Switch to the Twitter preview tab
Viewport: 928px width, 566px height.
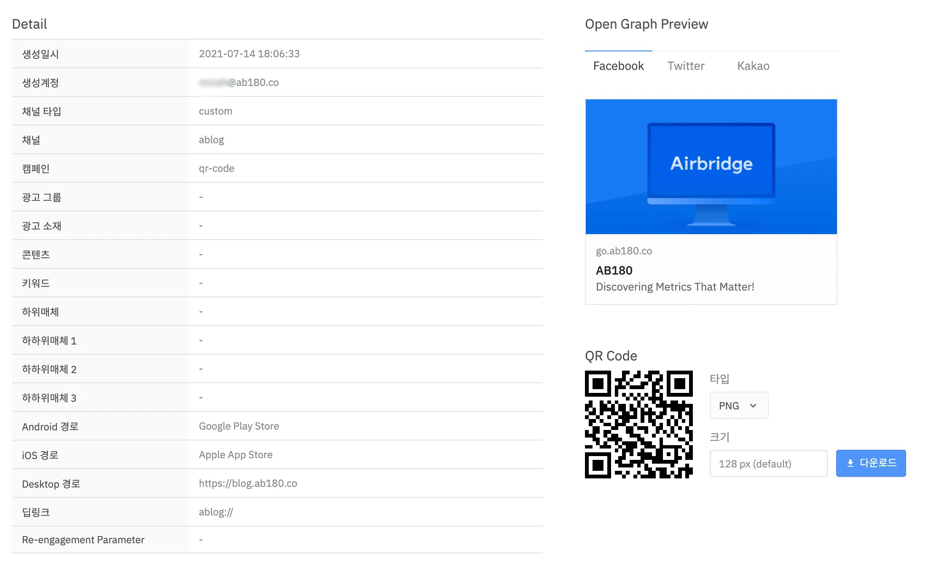point(686,66)
